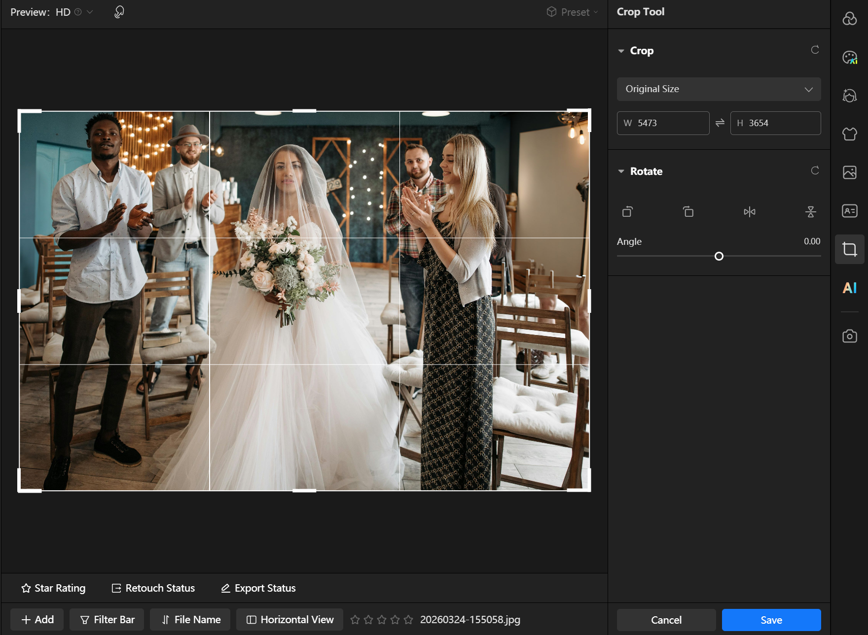868x635 pixels.
Task: Cancel the crop operation
Action: [666, 620]
